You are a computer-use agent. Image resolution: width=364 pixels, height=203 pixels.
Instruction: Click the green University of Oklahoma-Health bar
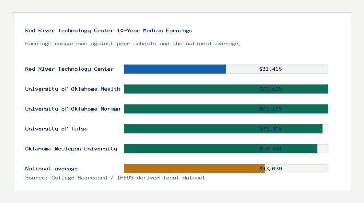point(226,89)
